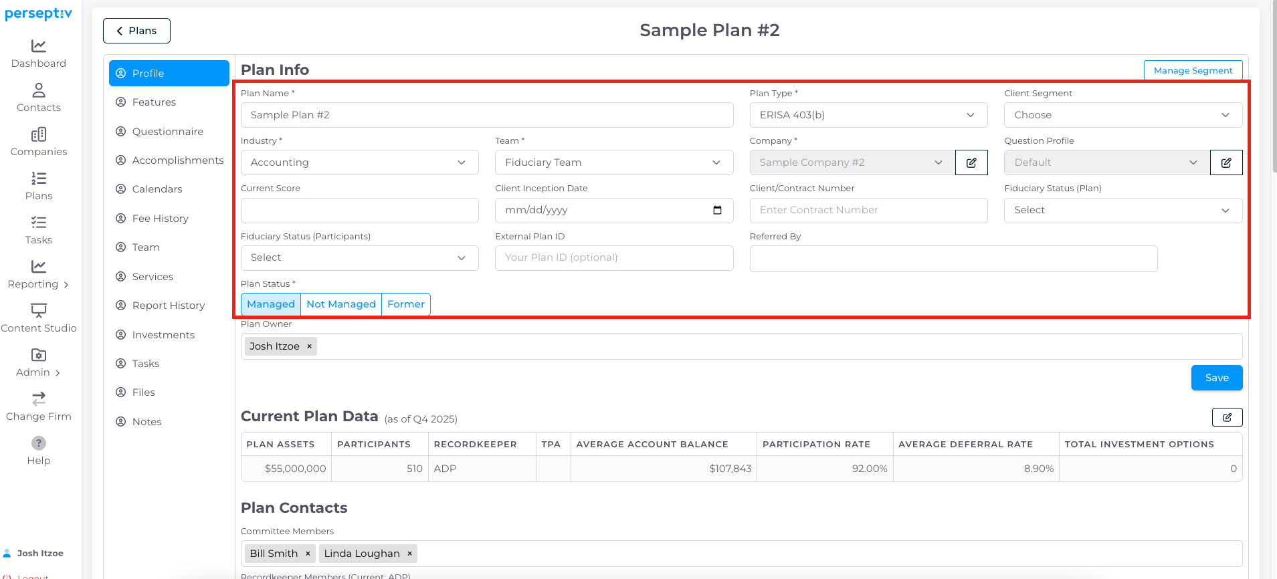
Task: Click the Current Score field
Action: [359, 211]
